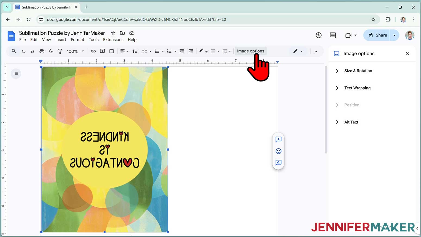
Task: Open the border color pen dropdown
Action: (203, 51)
